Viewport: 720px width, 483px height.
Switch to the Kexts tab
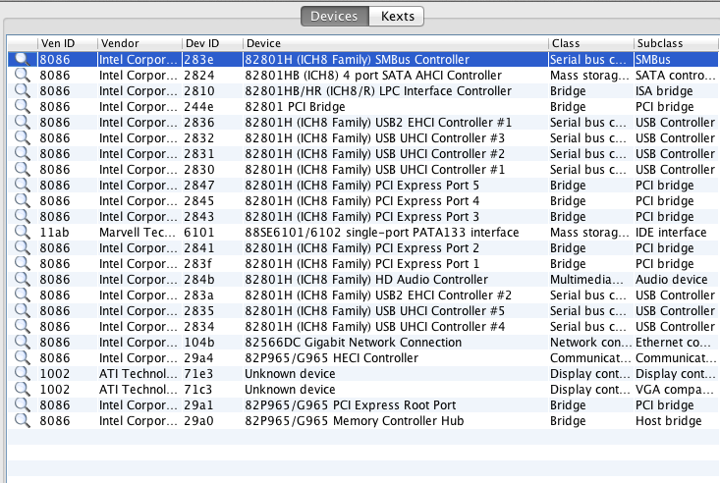coord(396,16)
